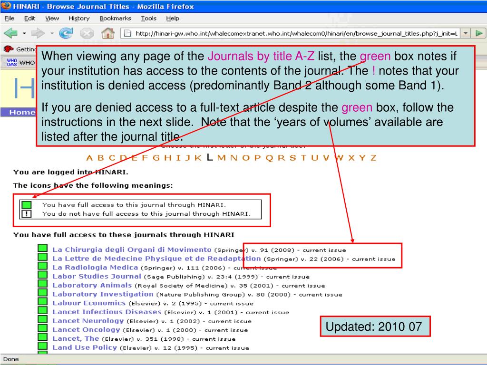Screen dimensions: 487x365
Task: Open the Help menu
Action: click(172, 19)
